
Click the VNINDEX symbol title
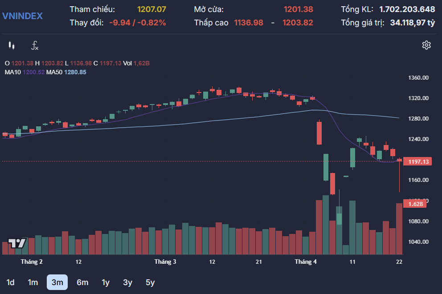tap(23, 16)
